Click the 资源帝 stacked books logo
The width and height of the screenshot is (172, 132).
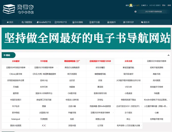coord(9,9)
